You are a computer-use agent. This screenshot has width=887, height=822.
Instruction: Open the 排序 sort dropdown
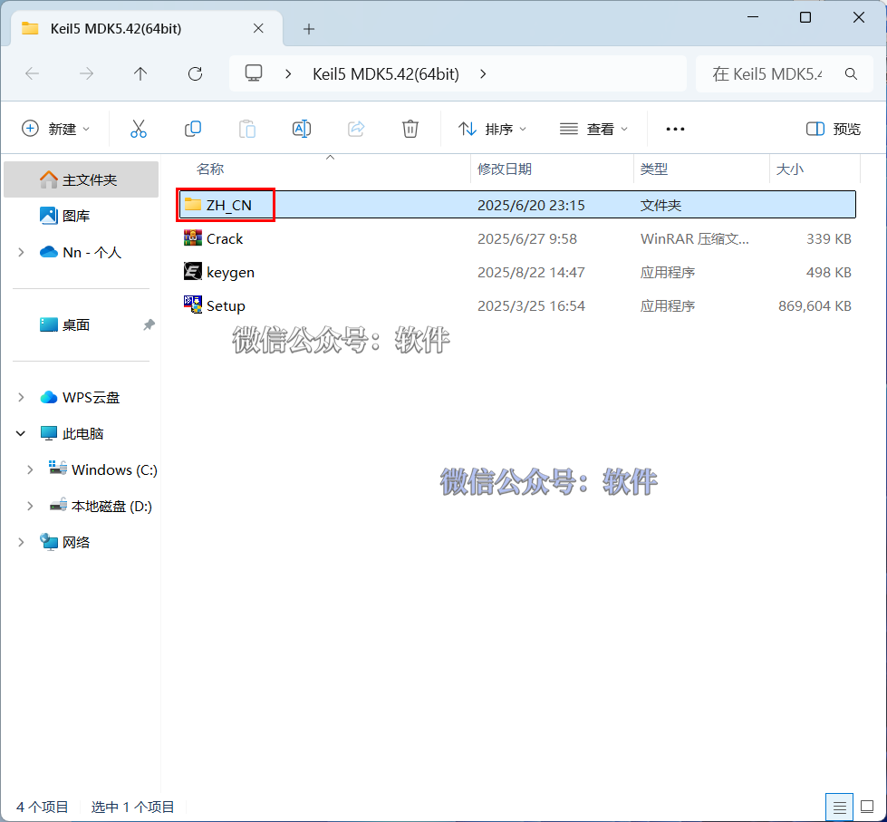tap(492, 129)
